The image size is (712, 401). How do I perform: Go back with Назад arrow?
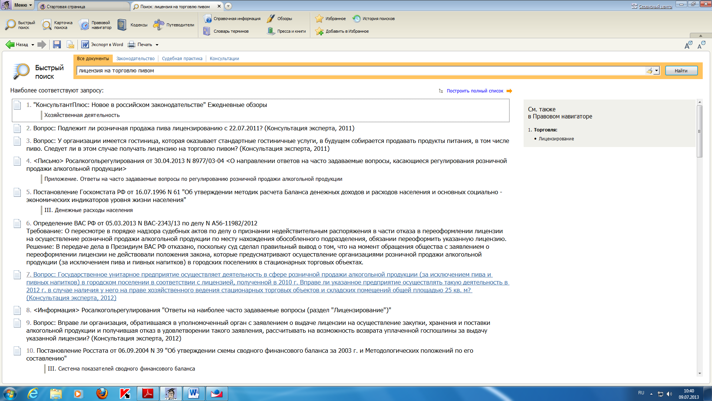pos(17,45)
